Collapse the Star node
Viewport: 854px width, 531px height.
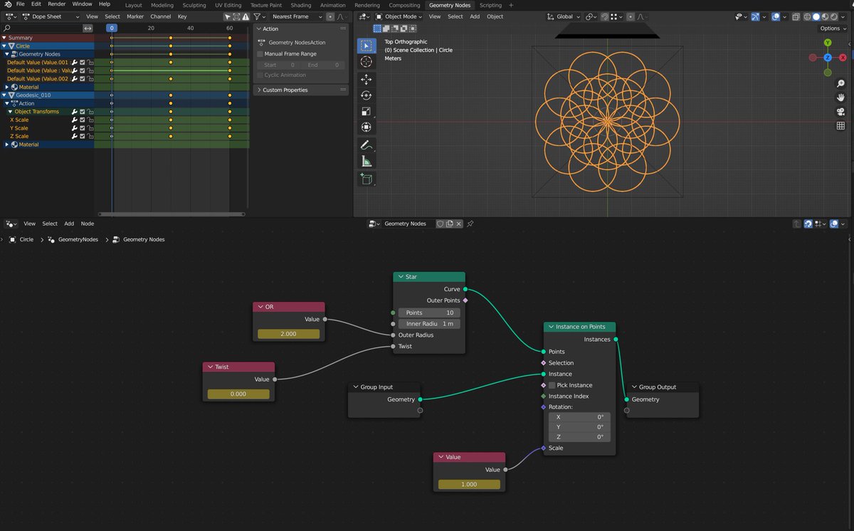[401, 277]
